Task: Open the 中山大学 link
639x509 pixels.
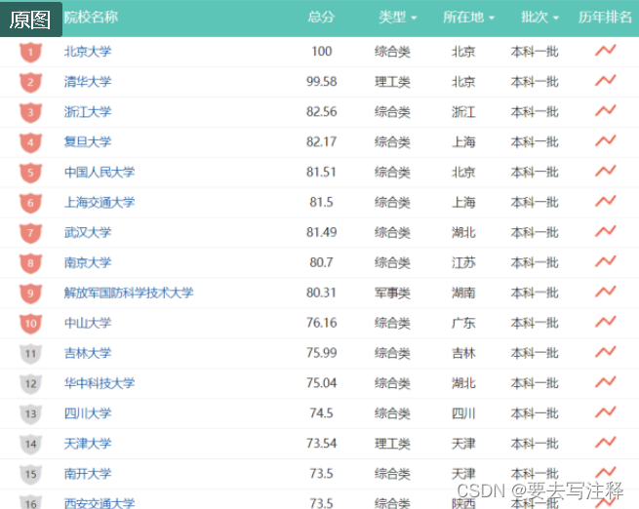Action: (88, 323)
